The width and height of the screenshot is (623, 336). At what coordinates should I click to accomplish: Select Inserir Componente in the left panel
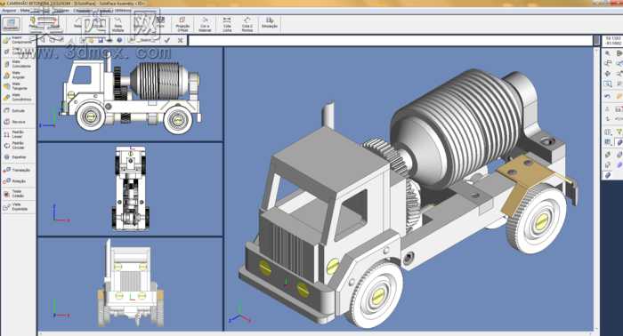pyautogui.click(x=18, y=40)
